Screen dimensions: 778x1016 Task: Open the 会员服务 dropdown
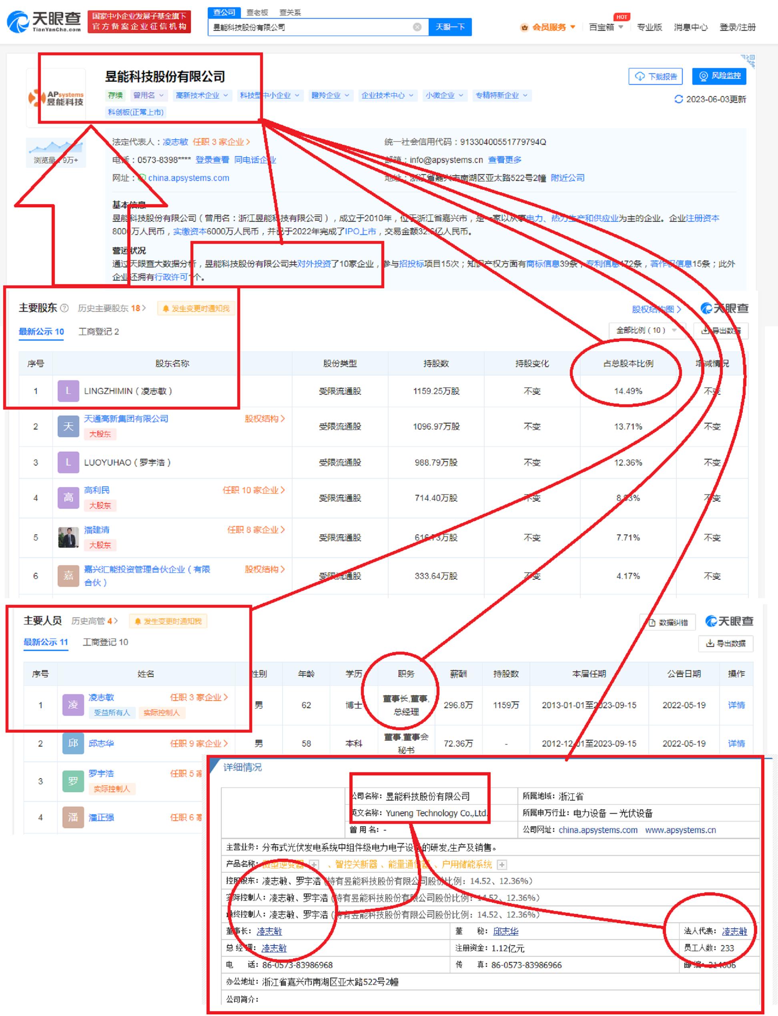[x=548, y=27]
